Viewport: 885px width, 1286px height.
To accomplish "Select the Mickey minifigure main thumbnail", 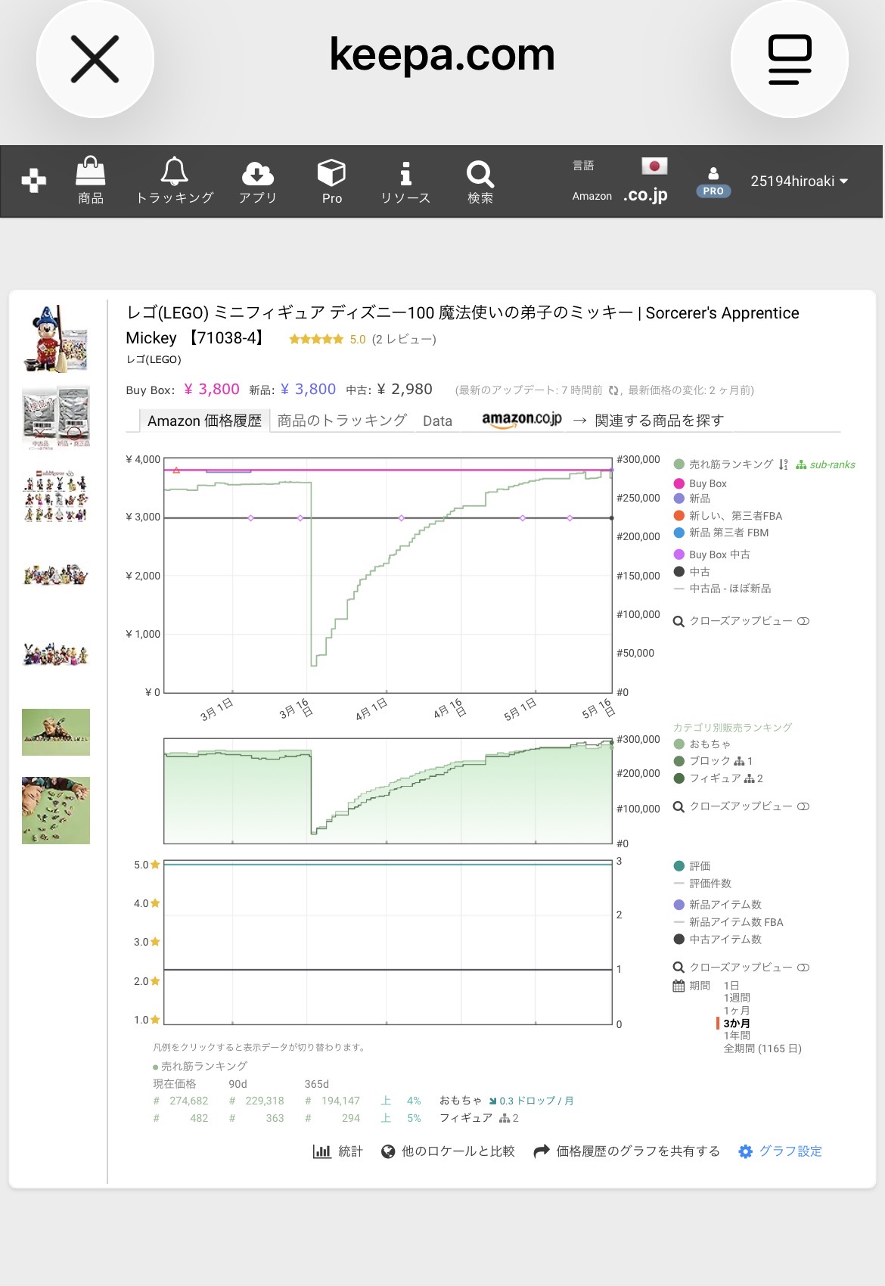I will (x=56, y=339).
